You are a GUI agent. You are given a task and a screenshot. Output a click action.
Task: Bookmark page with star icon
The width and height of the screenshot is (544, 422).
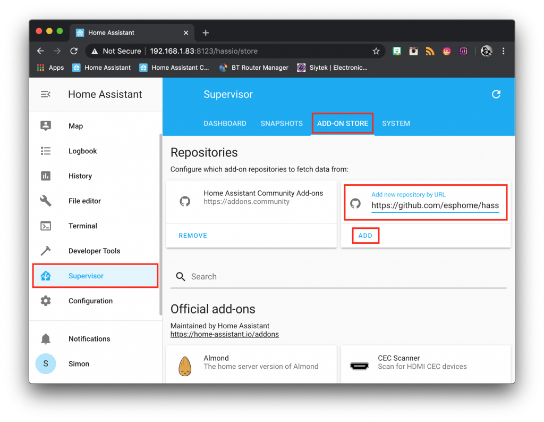[376, 52]
